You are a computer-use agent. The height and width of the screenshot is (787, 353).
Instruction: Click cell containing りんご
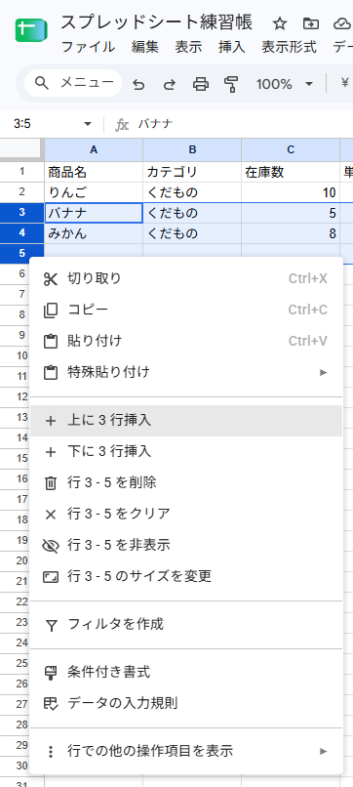pyautogui.click(x=94, y=192)
